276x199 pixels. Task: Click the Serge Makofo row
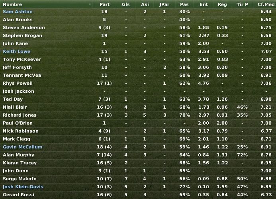pos(138,179)
